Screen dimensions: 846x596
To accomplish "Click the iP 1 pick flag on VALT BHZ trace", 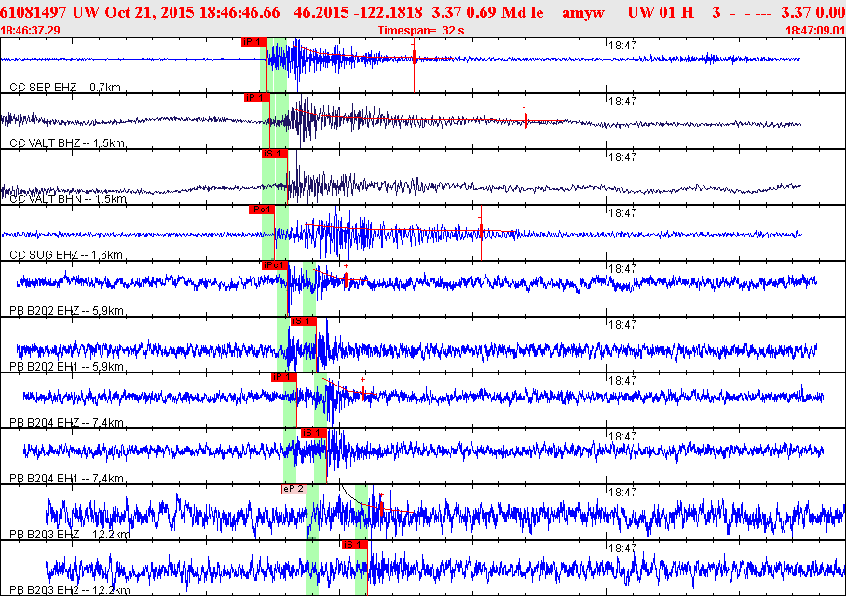I will click(257, 98).
